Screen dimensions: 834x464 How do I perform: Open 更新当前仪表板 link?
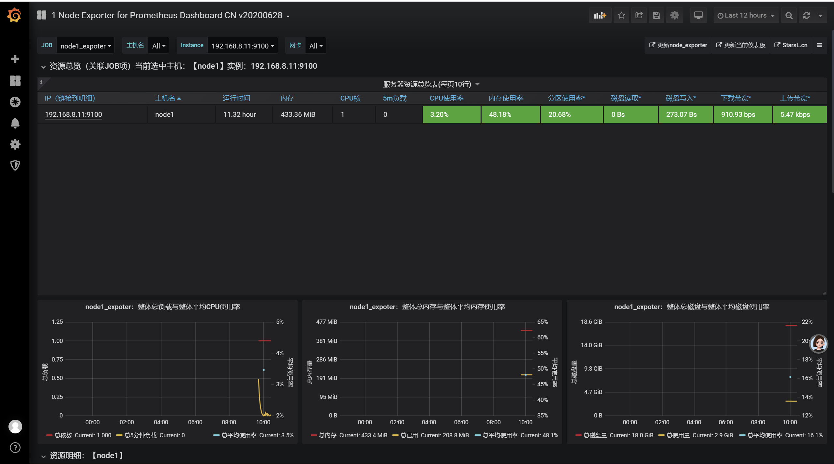pos(741,45)
